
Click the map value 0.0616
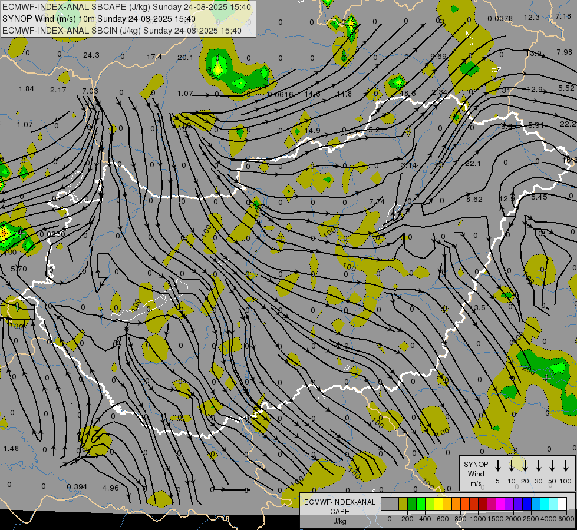[x=281, y=95]
